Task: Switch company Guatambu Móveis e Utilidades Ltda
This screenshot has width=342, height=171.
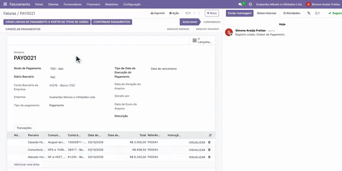Action: click(x=279, y=4)
